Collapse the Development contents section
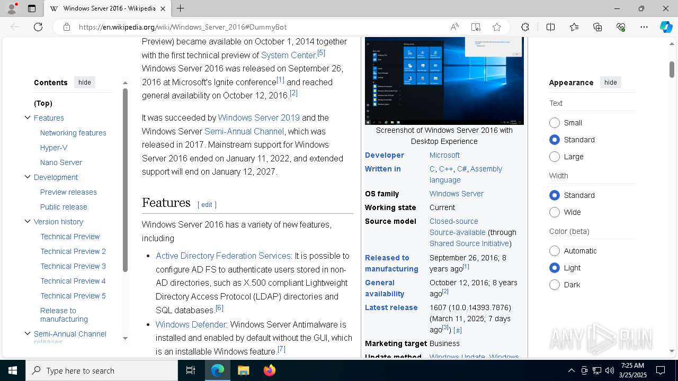Screen dimensions: 678x381 pos(28,177)
